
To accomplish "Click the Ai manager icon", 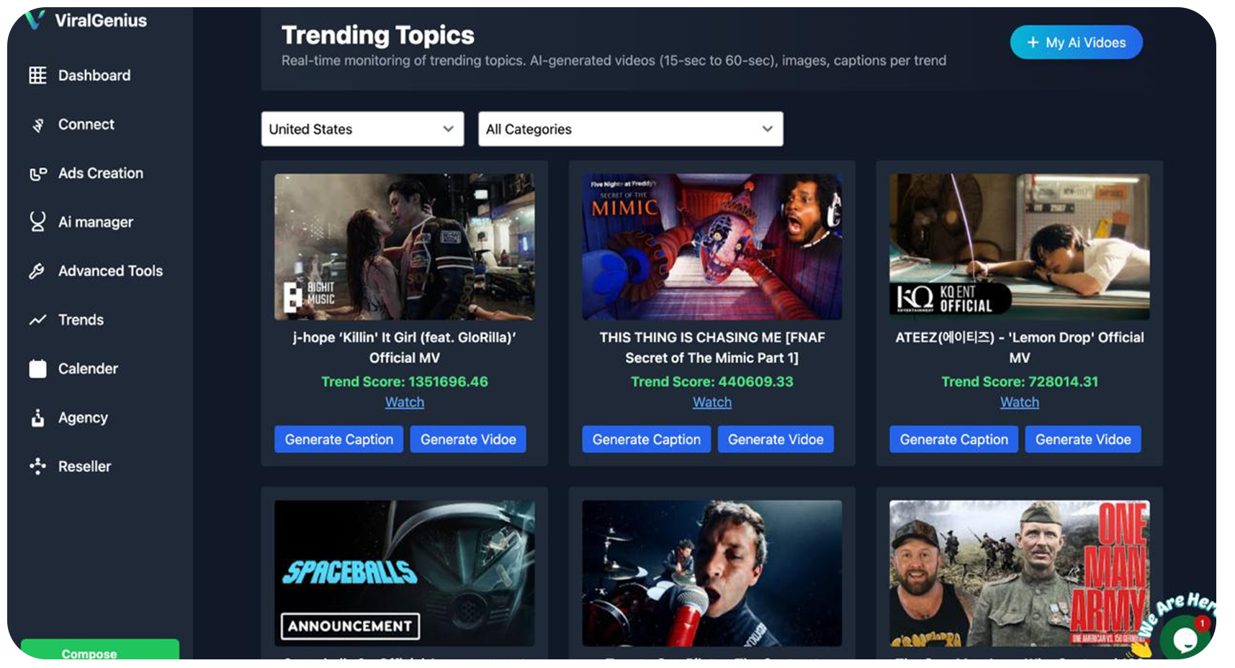I will coord(37,222).
